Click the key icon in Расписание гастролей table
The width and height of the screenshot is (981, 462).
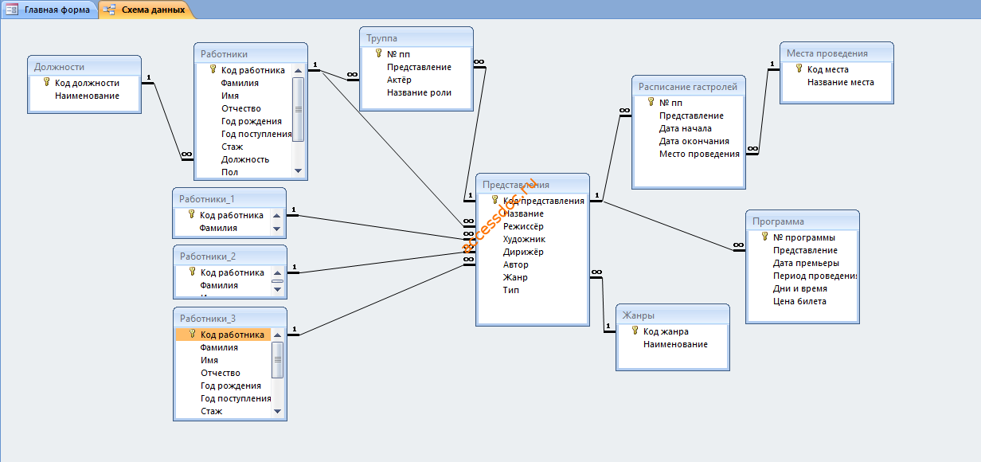coord(651,102)
